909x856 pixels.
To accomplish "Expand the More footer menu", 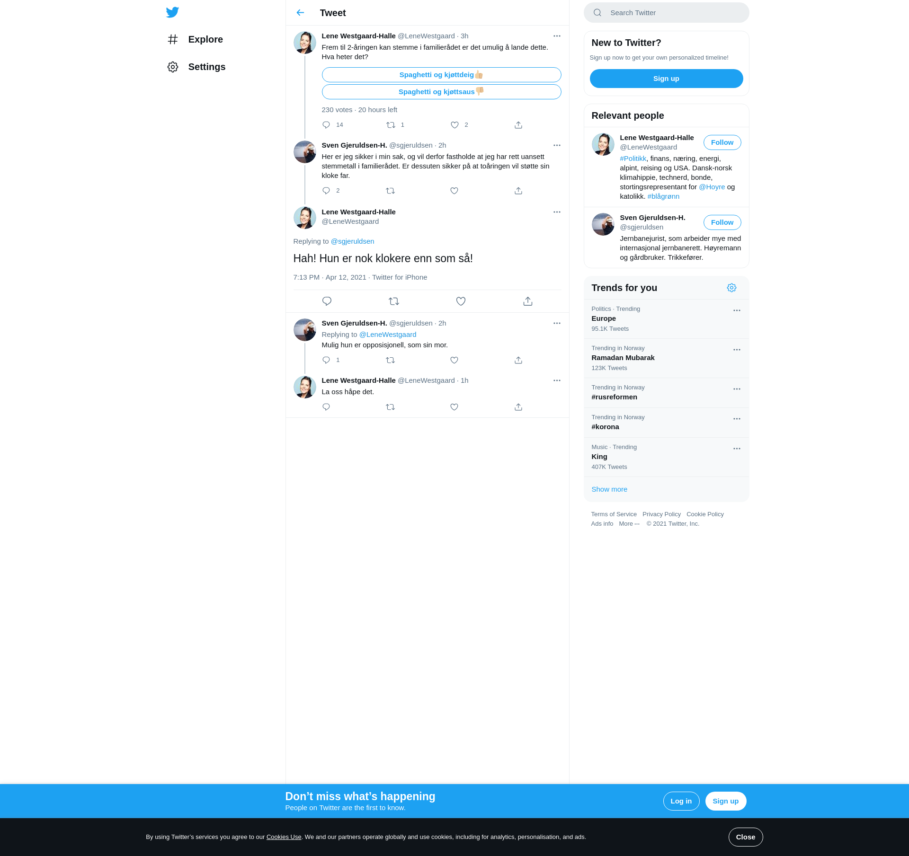I will click(x=629, y=524).
